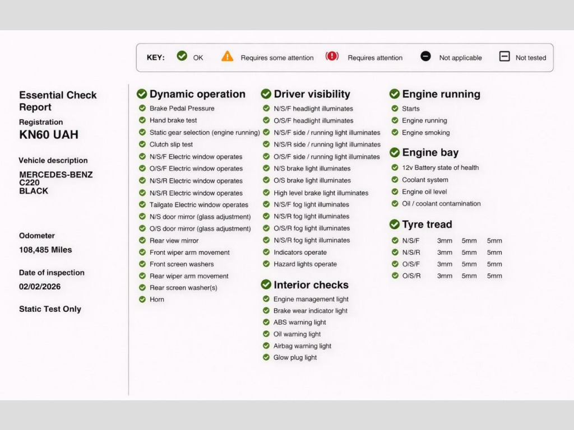Click the Coolant system check mark
Image resolution: width=574 pixels, height=430 pixels.
pyautogui.click(x=395, y=180)
